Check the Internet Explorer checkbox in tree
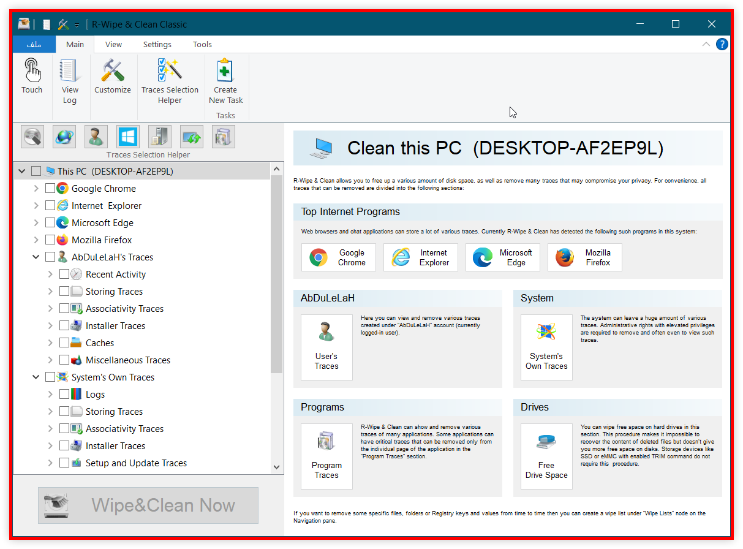Viewport: 743px width, 549px height. click(x=50, y=206)
